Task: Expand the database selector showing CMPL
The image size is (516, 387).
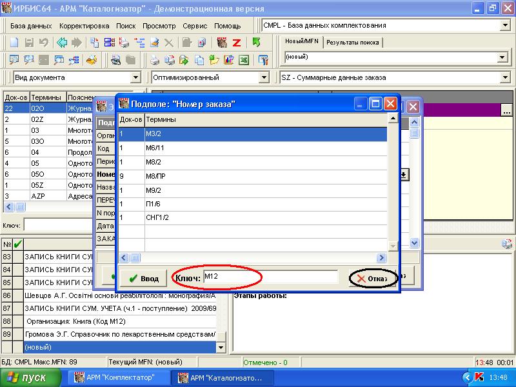Action: tap(504, 26)
